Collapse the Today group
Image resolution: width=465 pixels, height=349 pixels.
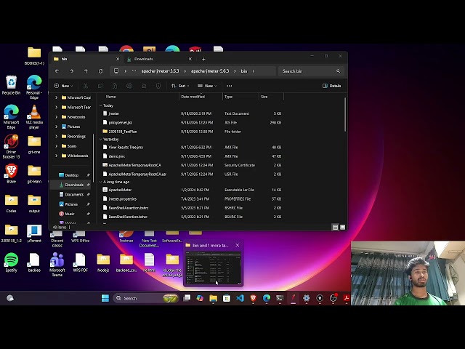[100, 105]
